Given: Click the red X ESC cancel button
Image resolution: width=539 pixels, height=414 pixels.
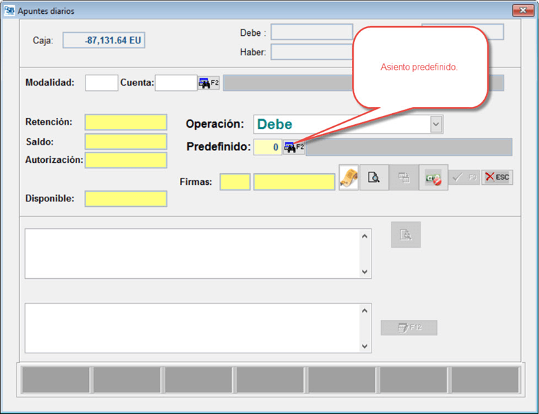Looking at the screenshot, I should (x=496, y=177).
